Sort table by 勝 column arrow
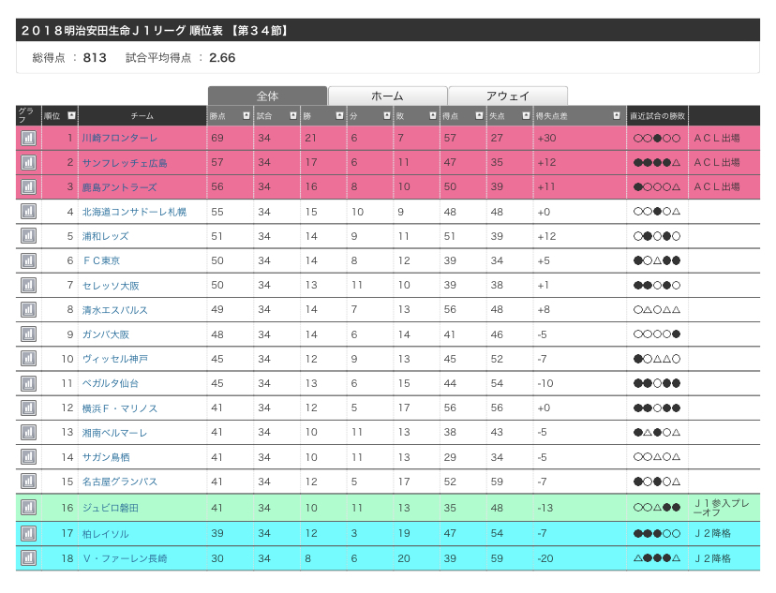The width and height of the screenshot is (776, 593). point(339,115)
